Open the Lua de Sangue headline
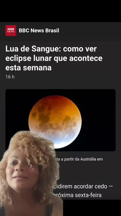The height and width of the screenshot is (216, 121). click(x=54, y=58)
